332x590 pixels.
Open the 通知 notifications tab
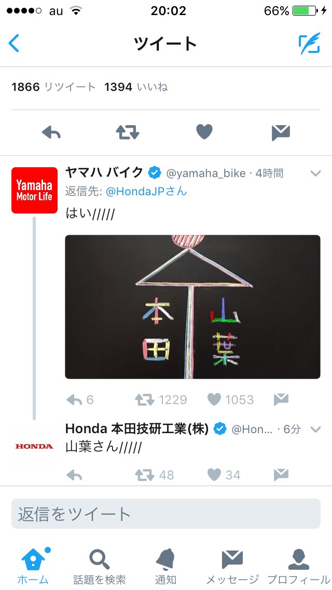(165, 566)
